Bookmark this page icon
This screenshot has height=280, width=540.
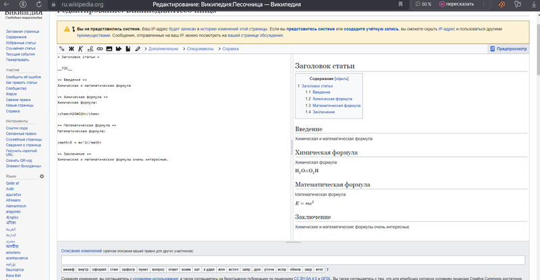point(400,4)
